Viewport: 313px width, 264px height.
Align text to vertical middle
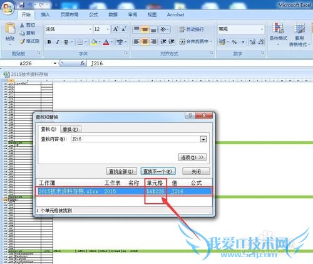(145, 29)
